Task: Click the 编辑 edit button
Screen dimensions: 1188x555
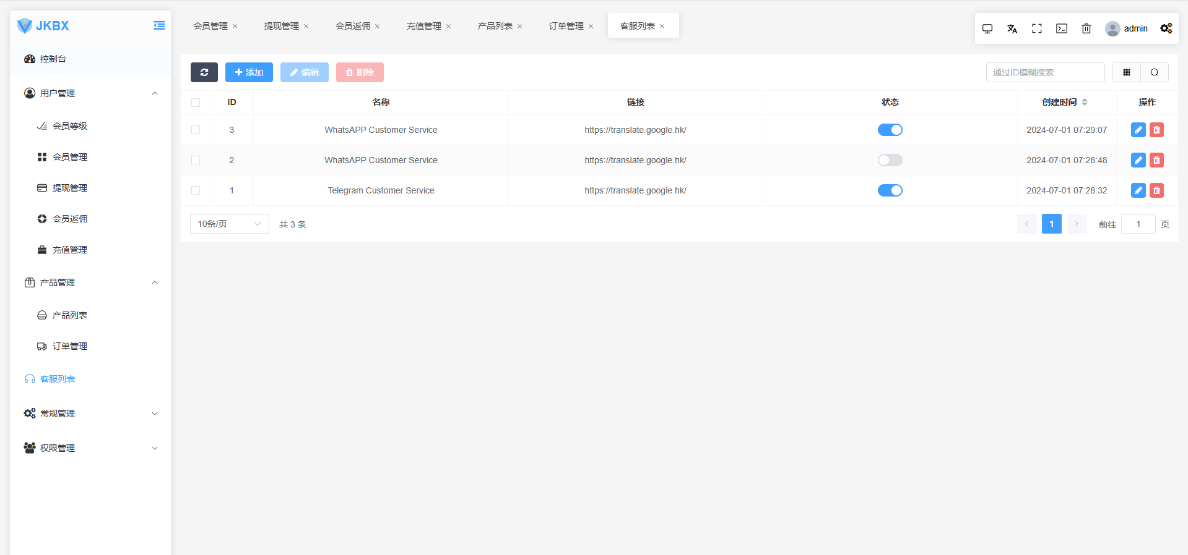Action: click(x=305, y=72)
